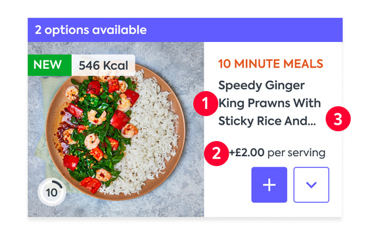Open the Speedy Ginger King Prawns recipe title
The image size is (374, 246).
click(x=269, y=104)
